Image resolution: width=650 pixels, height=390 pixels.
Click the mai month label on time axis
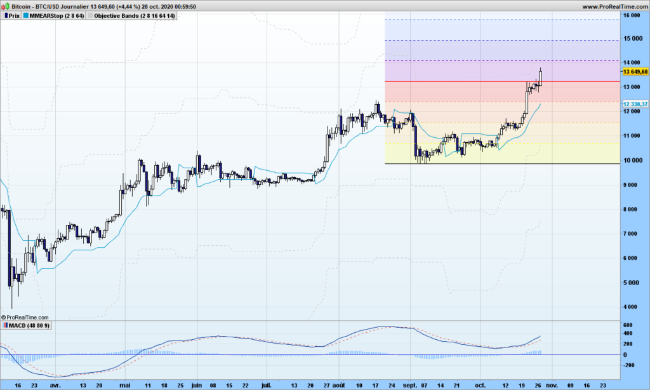(125, 386)
